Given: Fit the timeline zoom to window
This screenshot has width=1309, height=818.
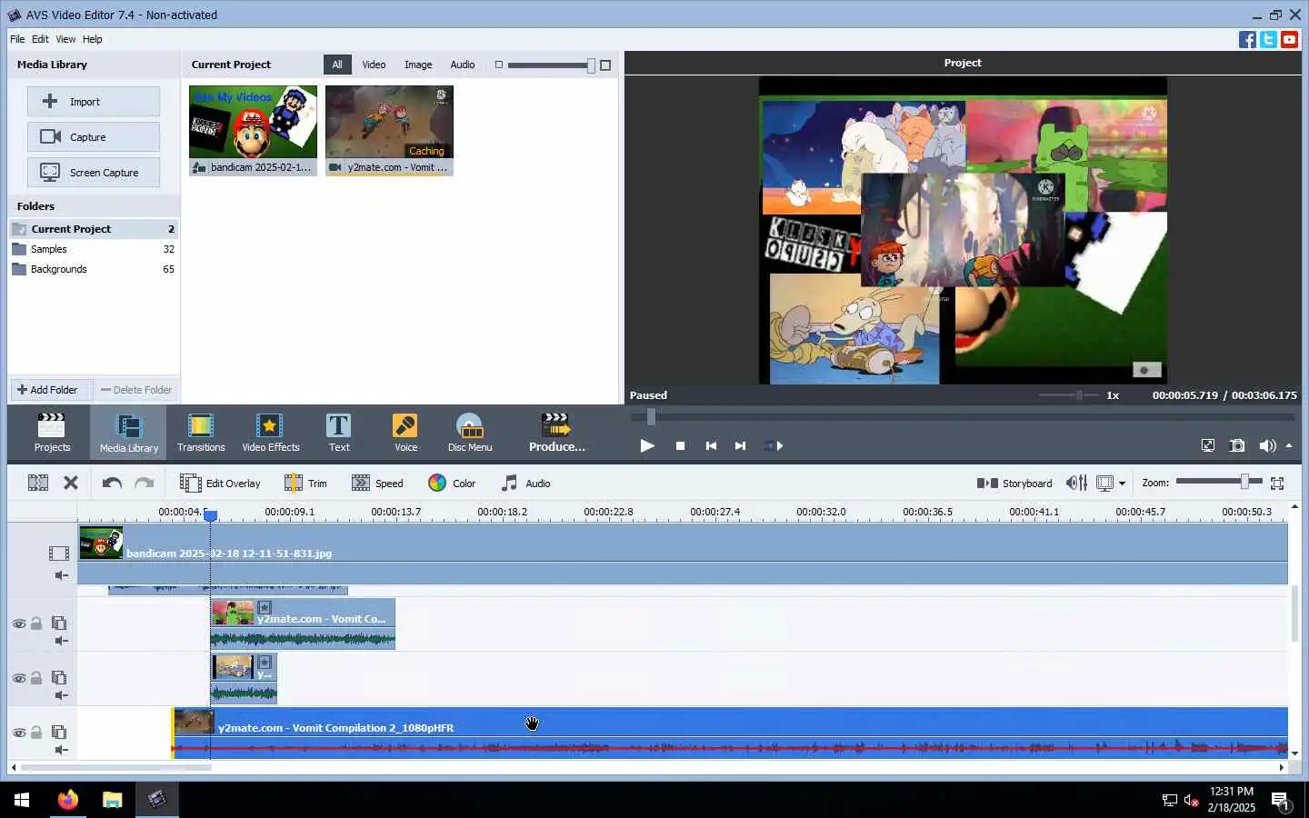Looking at the screenshot, I should click(1277, 483).
